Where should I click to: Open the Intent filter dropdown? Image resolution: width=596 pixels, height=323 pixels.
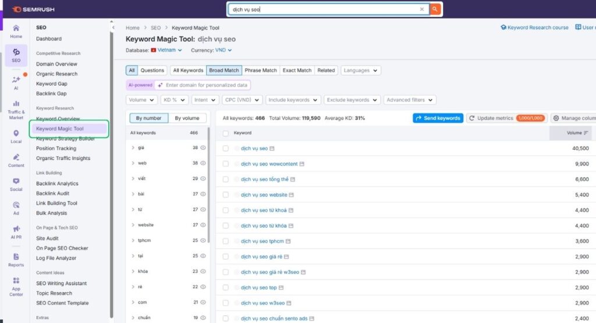pyautogui.click(x=205, y=100)
